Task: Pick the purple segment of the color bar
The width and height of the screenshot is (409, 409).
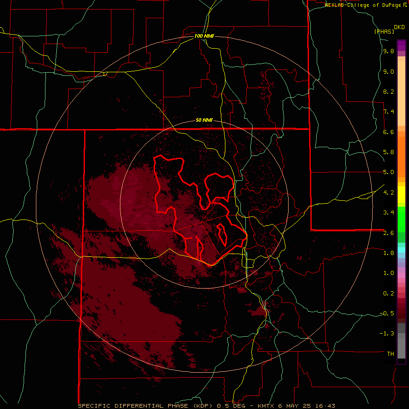Action: coord(401,45)
